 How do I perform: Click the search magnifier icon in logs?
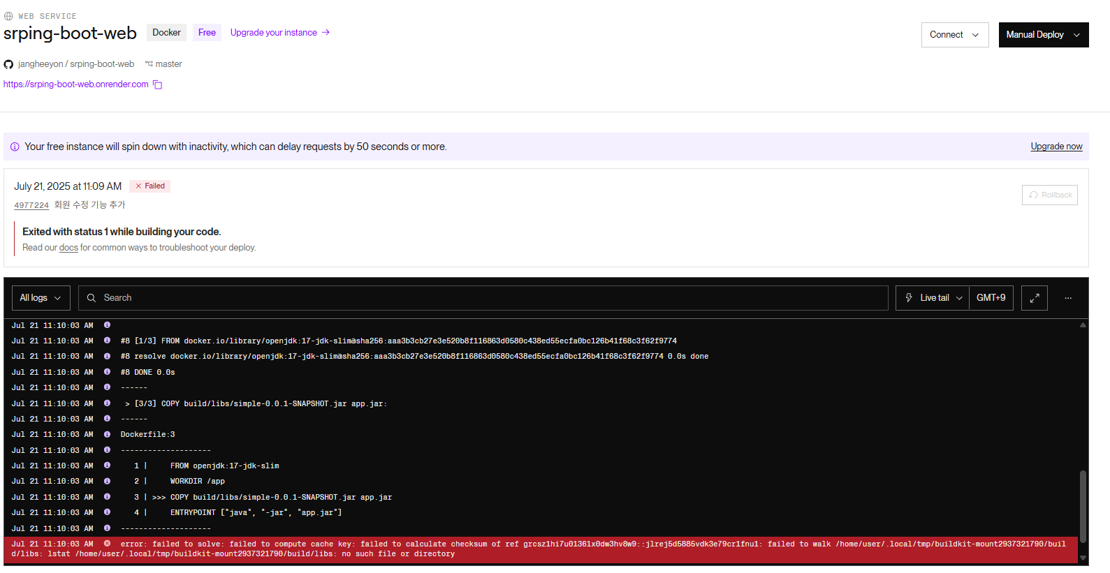(x=92, y=298)
